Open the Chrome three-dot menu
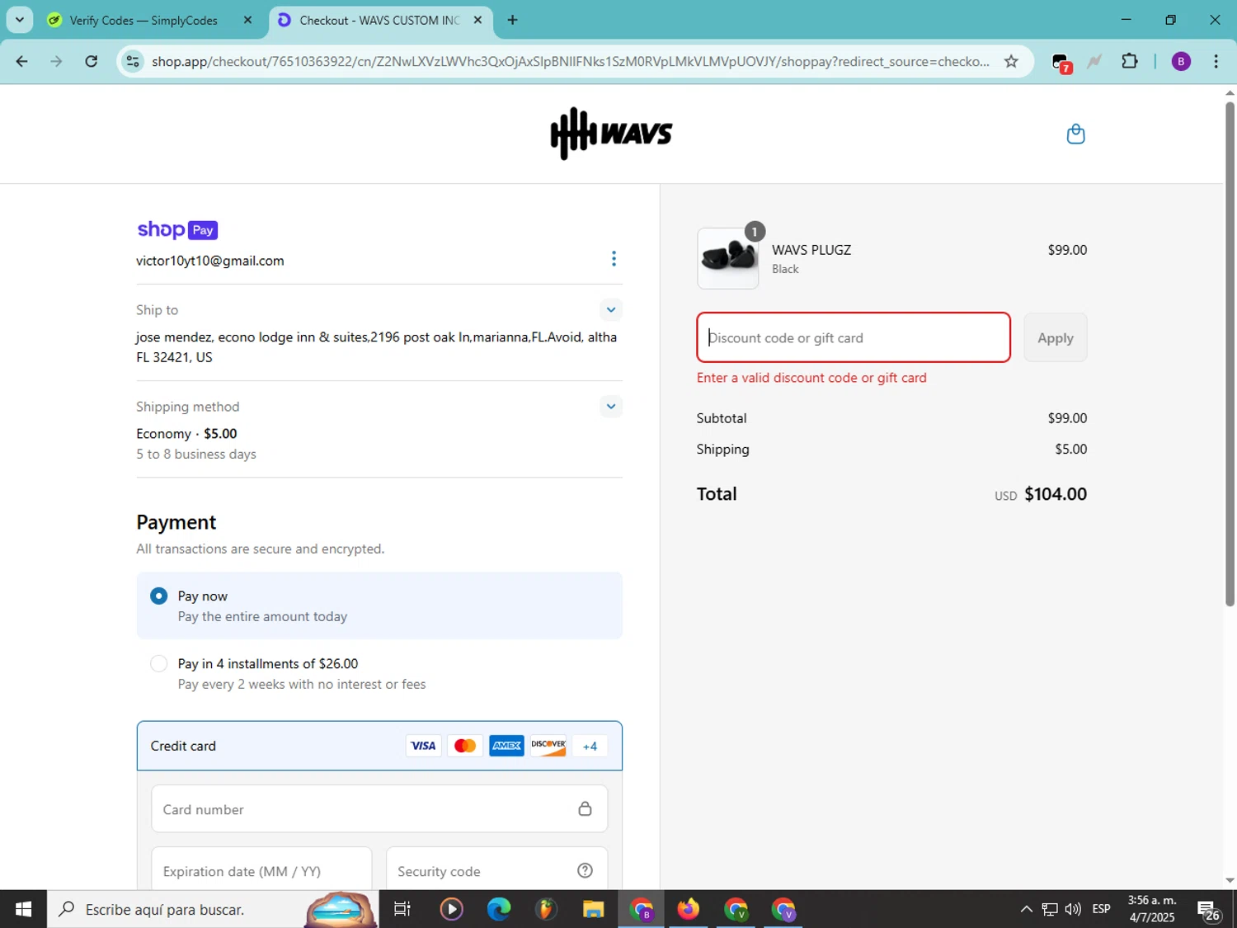Viewport: 1237px width, 928px height. pyautogui.click(x=1216, y=61)
